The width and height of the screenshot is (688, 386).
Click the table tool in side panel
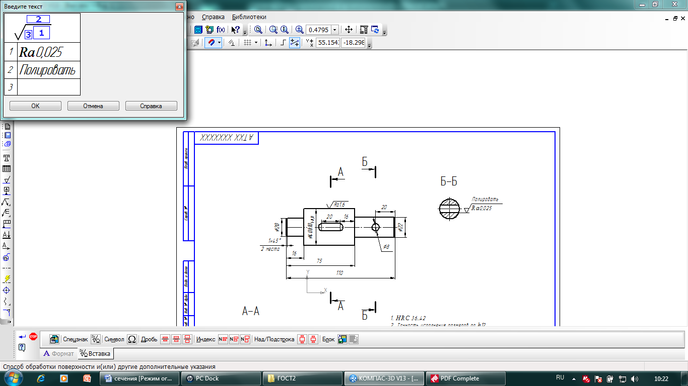[7, 169]
